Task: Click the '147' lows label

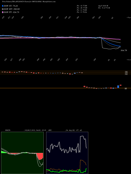Action: pyautogui.click(x=12, y=60)
